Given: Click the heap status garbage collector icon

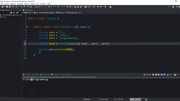Looking at the screenshot, I should (146, 99).
